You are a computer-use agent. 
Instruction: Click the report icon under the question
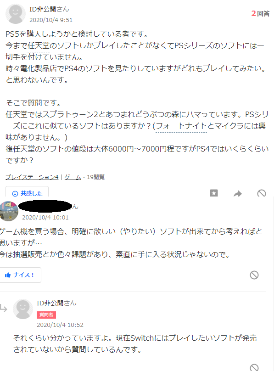(262, 193)
